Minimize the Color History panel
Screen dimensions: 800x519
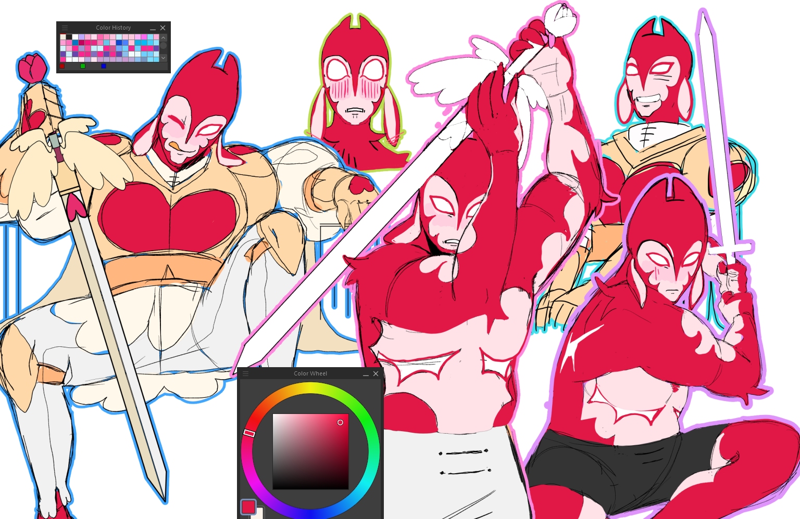tap(153, 28)
